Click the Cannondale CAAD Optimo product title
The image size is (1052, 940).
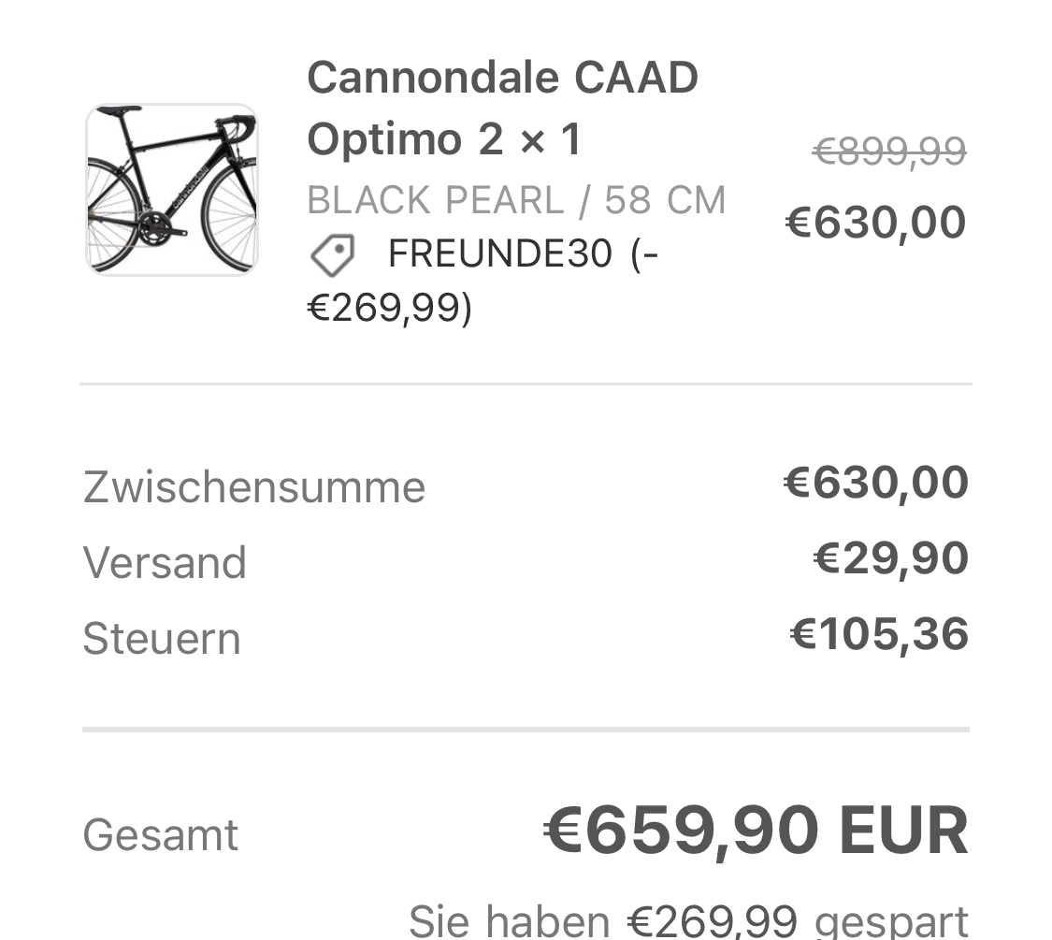(502, 108)
